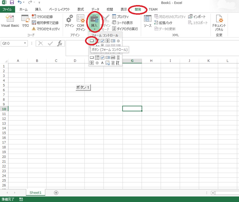This screenshot has height=202, width=239.
Task: Open control プロパティ properties
Action: [120, 17]
